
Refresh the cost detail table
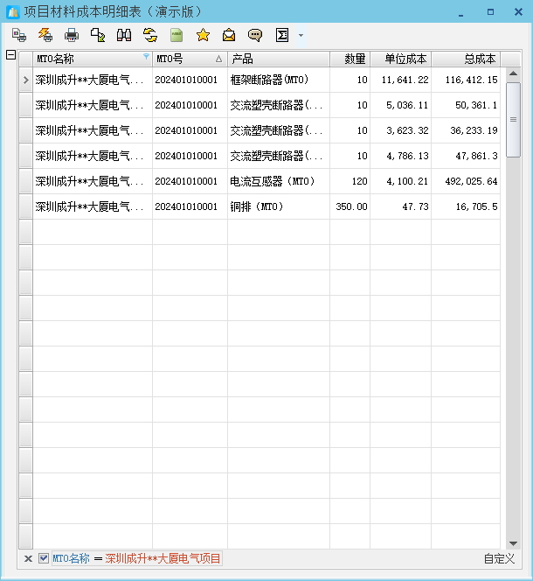[150, 35]
